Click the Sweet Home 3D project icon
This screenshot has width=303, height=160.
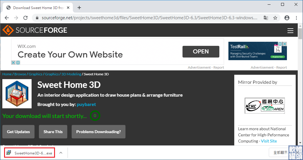point(17,94)
